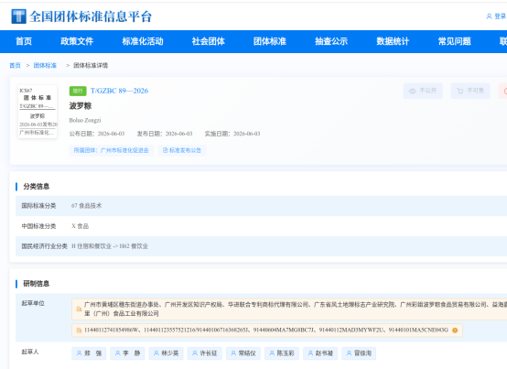Open standard number T/GZBC 89—2026 link
Viewport: 507px width, 369px height.
(x=119, y=91)
